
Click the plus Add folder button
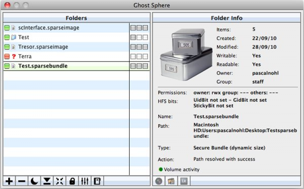(9, 181)
